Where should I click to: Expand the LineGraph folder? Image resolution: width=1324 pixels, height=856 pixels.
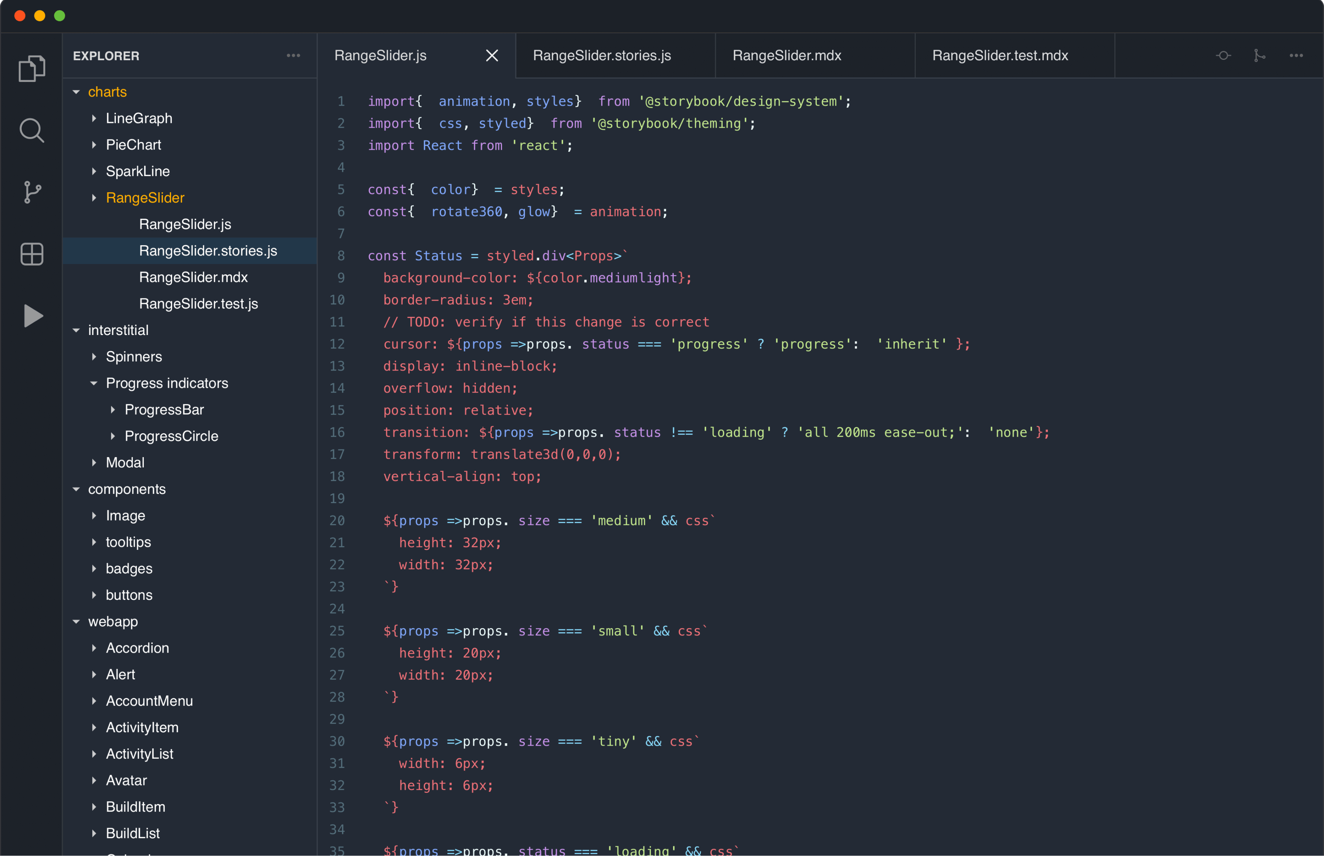click(94, 118)
